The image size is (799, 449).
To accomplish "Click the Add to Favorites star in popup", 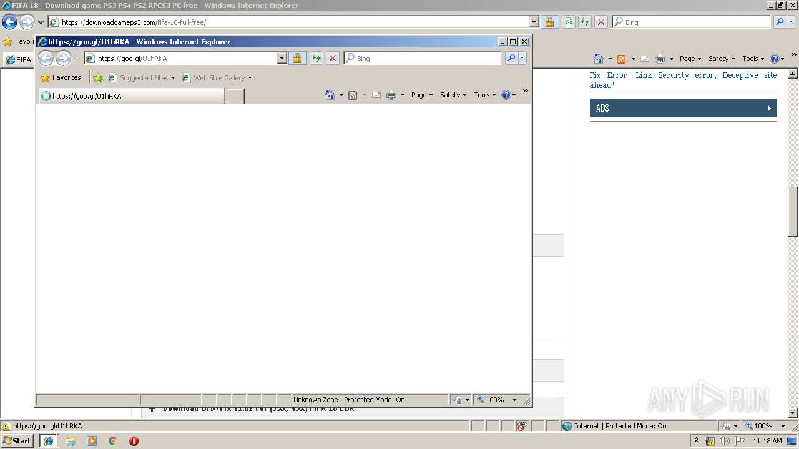I will pos(98,78).
